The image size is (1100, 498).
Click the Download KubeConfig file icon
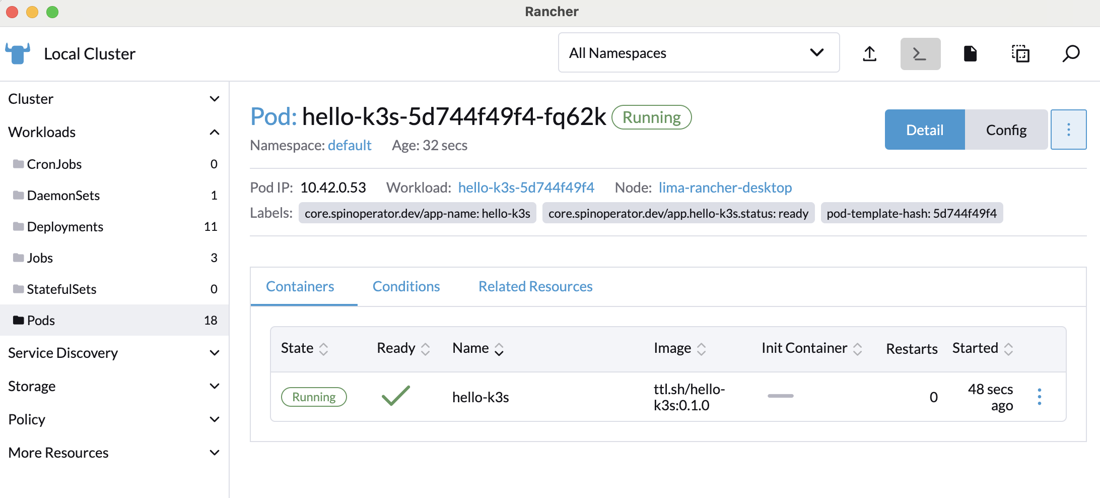click(970, 53)
